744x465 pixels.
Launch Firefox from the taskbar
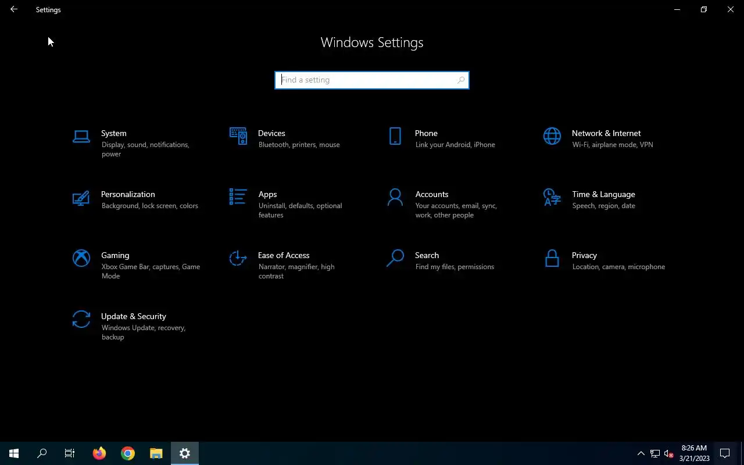(x=99, y=453)
